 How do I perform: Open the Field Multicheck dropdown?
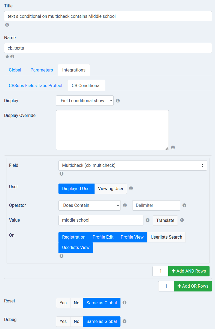tap(133, 165)
